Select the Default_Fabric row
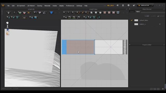 pos(147,20)
